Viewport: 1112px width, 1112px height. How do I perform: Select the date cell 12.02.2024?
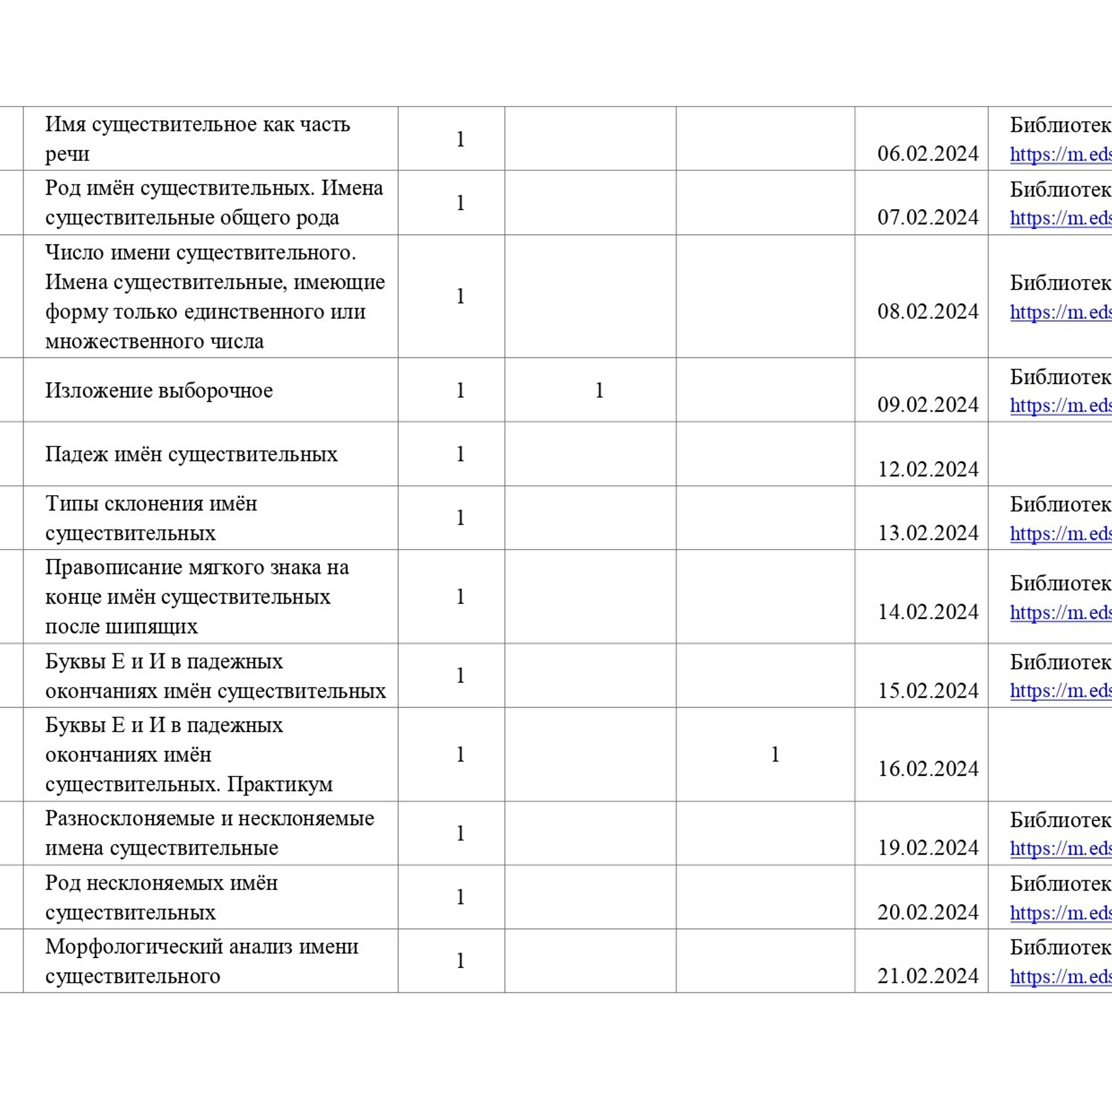(x=928, y=469)
